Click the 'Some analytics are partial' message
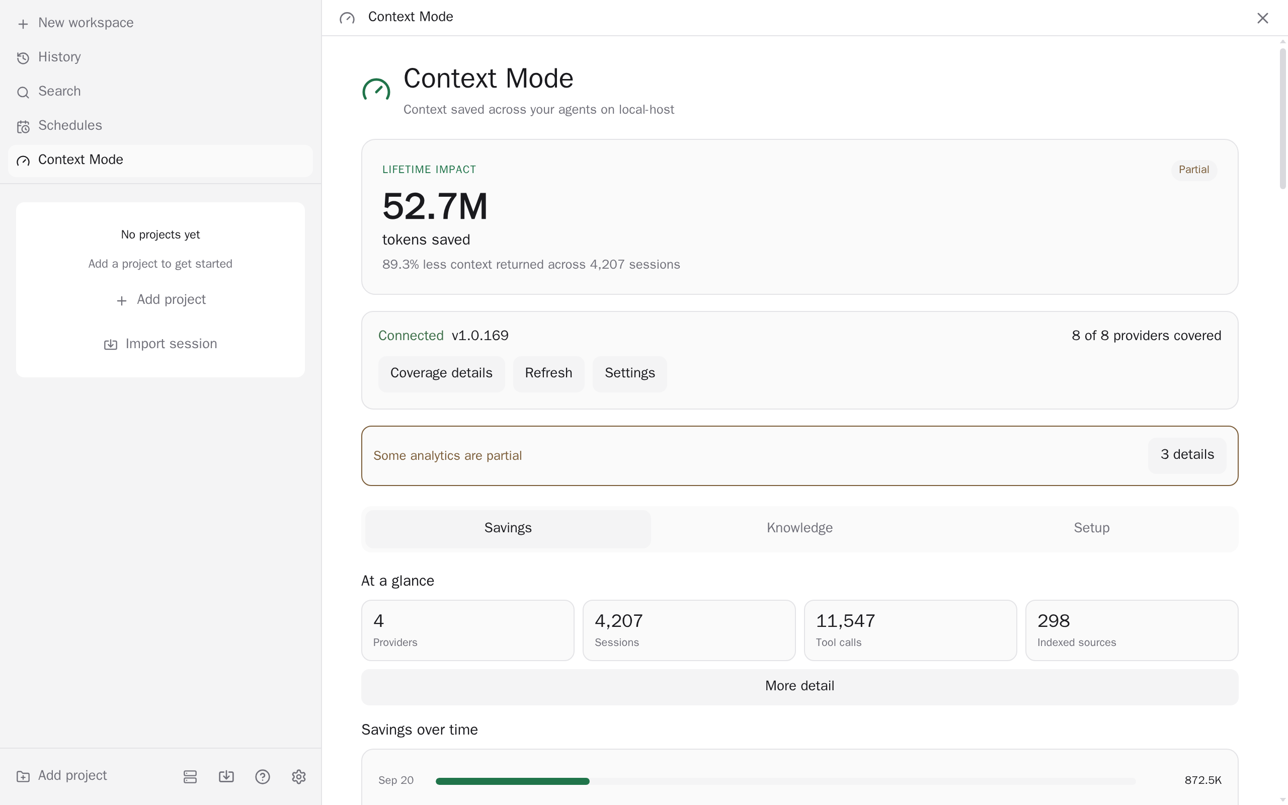Image resolution: width=1288 pixels, height=805 pixels. click(x=447, y=456)
